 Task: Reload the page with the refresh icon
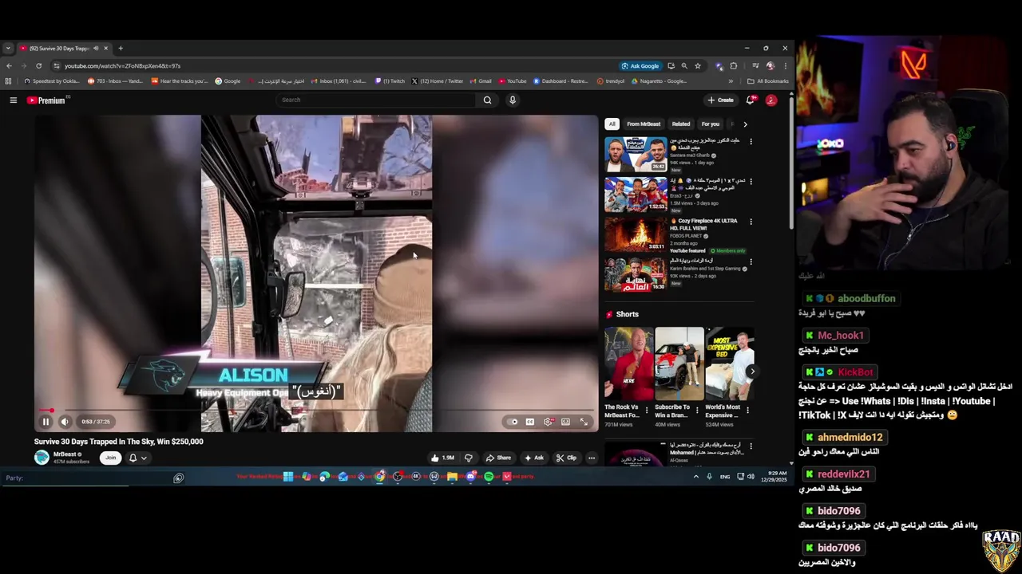click(38, 66)
